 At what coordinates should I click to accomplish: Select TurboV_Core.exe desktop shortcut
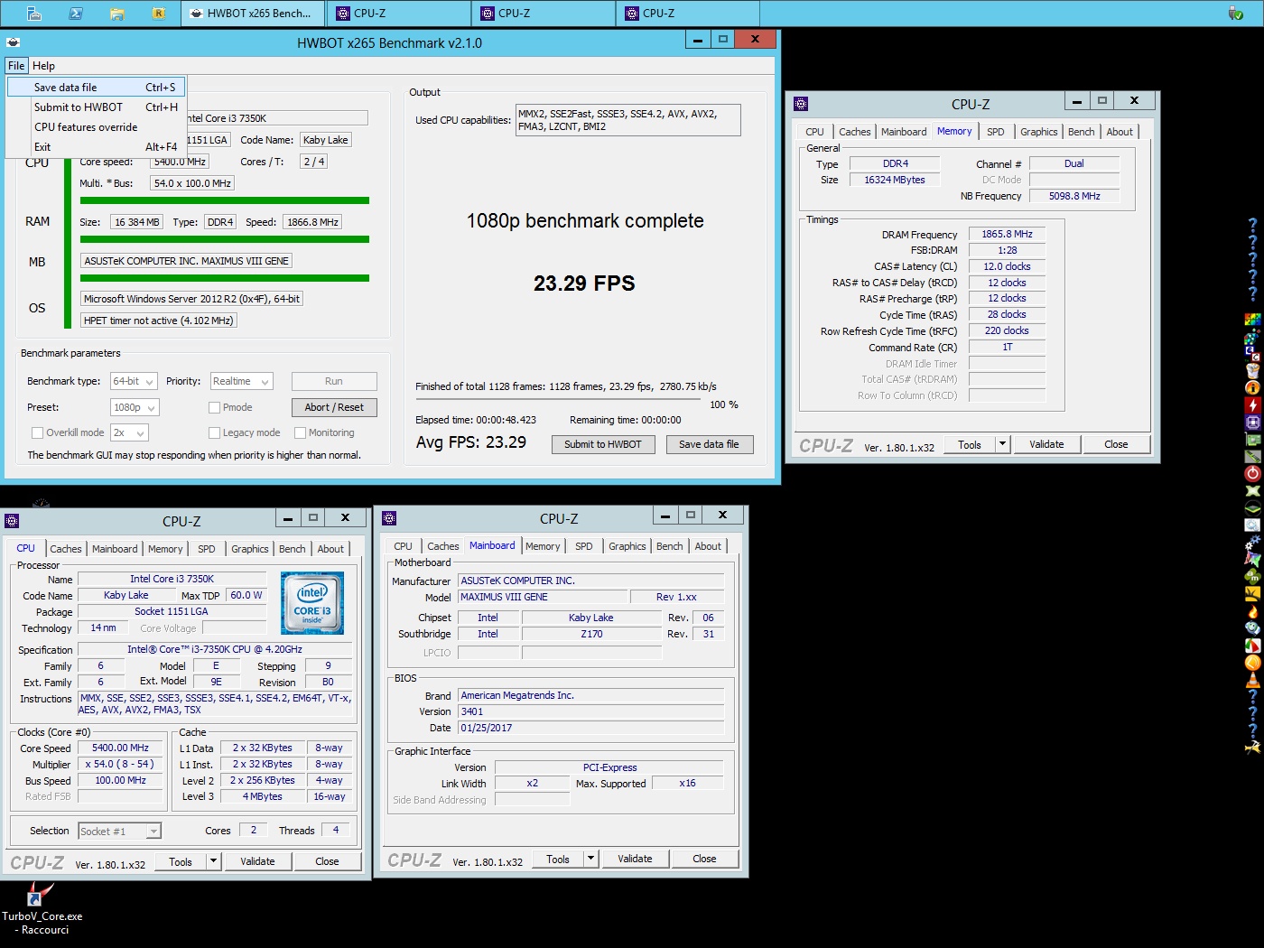click(42, 907)
